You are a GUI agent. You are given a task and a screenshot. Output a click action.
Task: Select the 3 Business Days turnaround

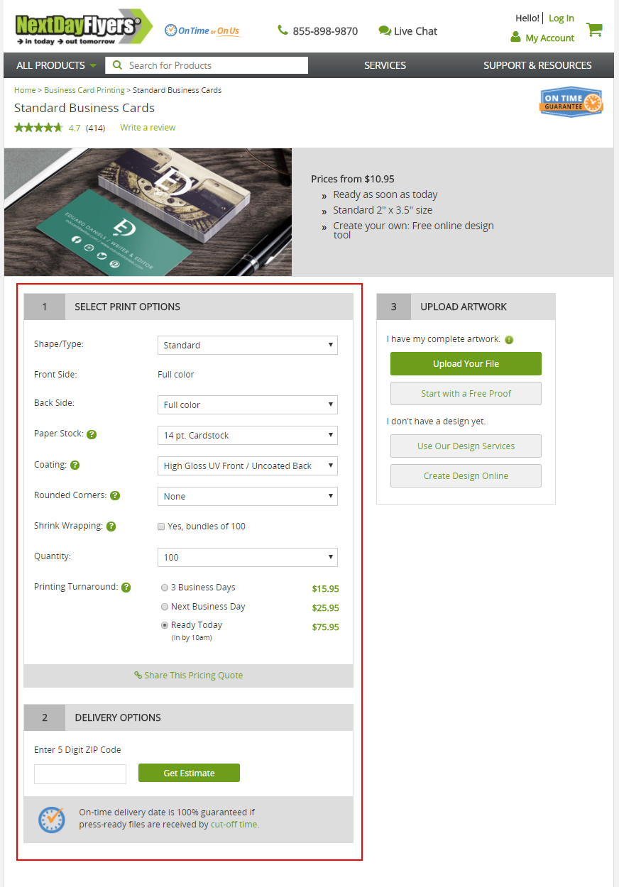click(165, 588)
